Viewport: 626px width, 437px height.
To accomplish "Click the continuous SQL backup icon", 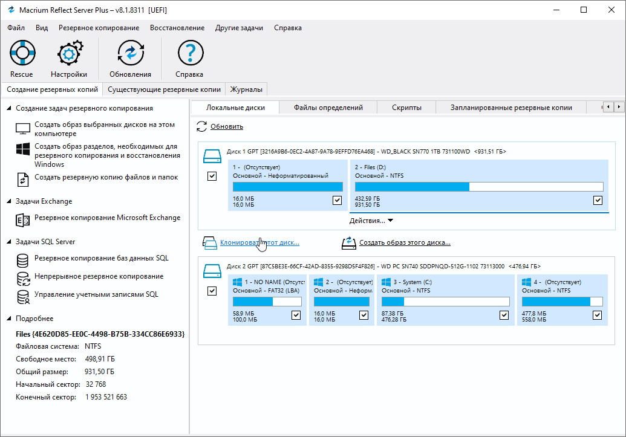I will tap(23, 279).
